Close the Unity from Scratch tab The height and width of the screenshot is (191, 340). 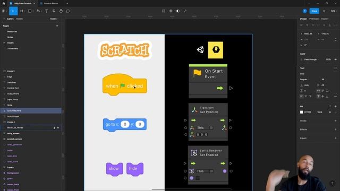[34, 4]
